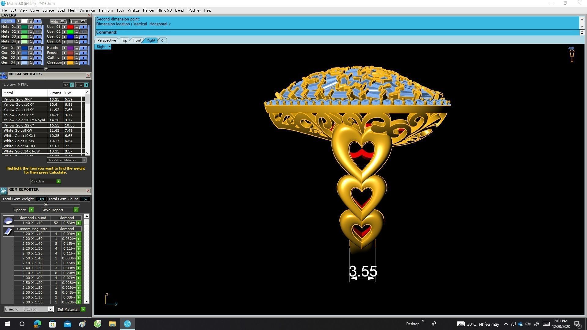
Task: Click the Matrix app icon in taskbar
Action: pos(127,324)
